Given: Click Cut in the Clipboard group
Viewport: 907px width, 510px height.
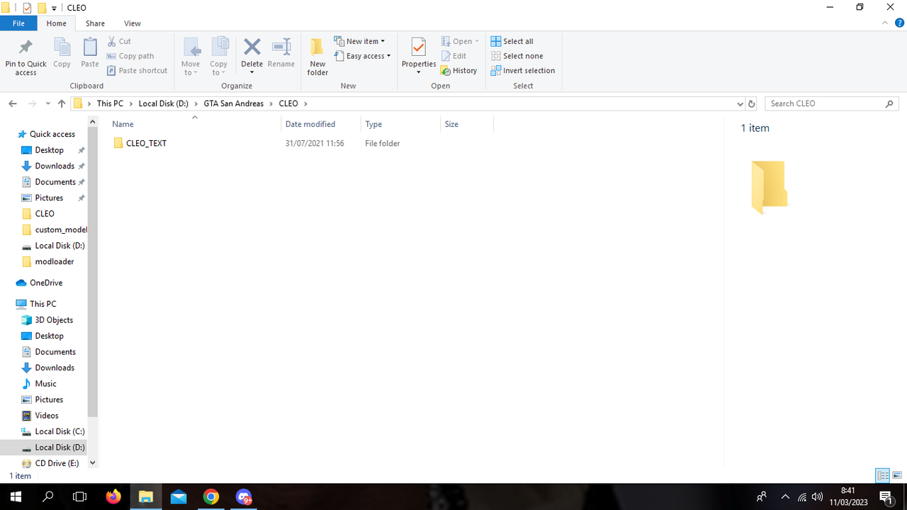Looking at the screenshot, I should (119, 41).
